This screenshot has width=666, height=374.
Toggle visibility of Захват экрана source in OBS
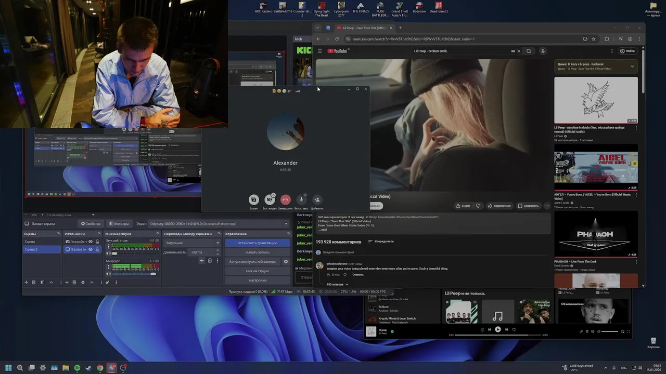tap(91, 249)
